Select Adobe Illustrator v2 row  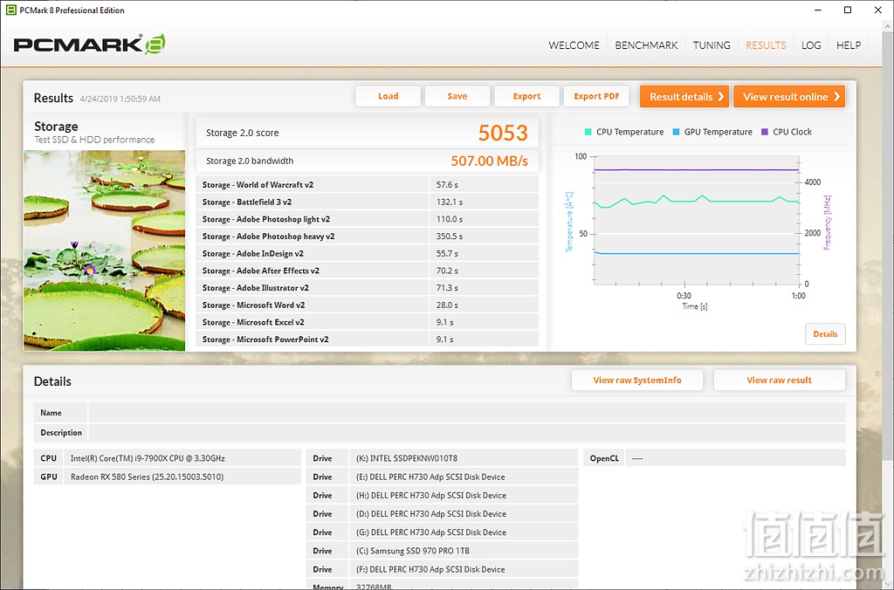click(368, 288)
